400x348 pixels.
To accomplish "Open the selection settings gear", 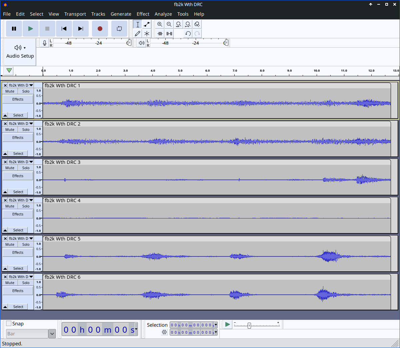I will 164,332.
